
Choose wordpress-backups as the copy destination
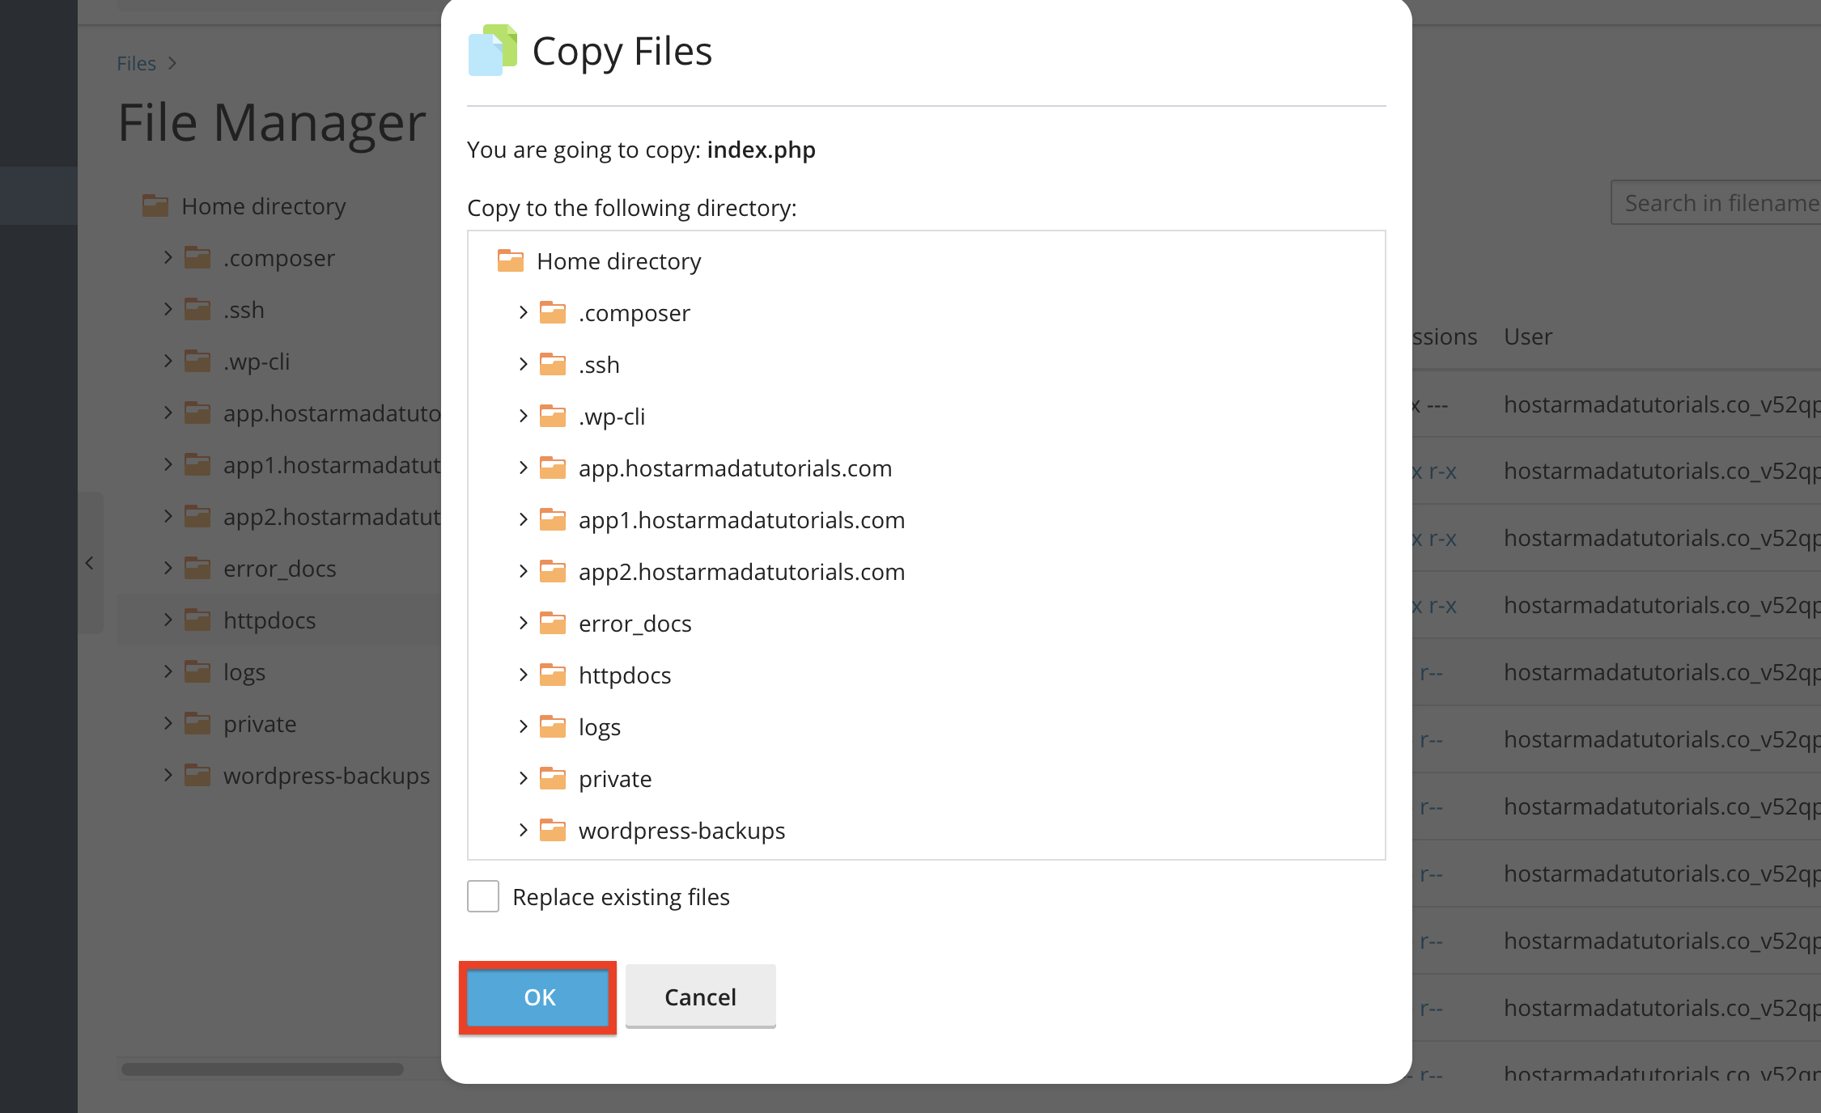coord(681,831)
